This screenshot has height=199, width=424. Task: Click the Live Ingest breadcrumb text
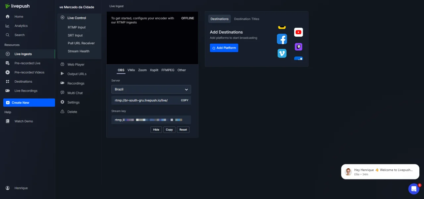117,6
